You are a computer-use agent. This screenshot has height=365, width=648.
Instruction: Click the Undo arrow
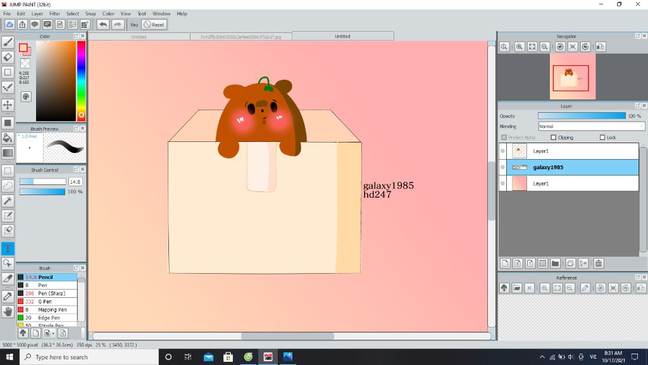[103, 25]
